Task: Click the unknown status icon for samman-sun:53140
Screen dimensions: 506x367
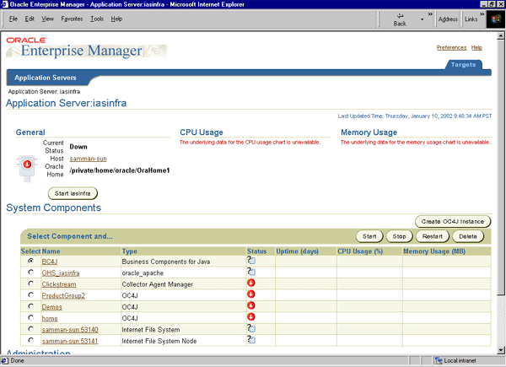Action: 251,328
